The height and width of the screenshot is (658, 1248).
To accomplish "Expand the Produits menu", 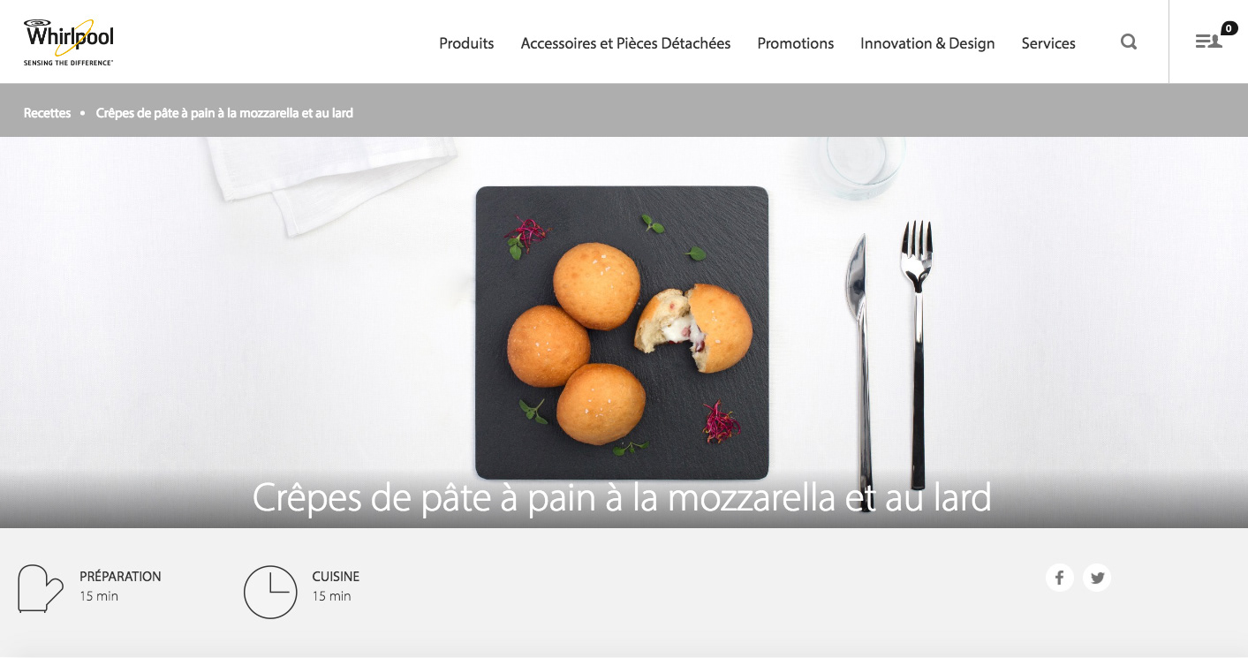I will [x=466, y=43].
